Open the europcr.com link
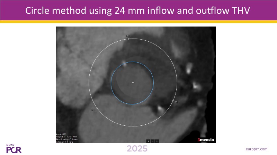This screenshot has width=277, height=155. (x=256, y=149)
